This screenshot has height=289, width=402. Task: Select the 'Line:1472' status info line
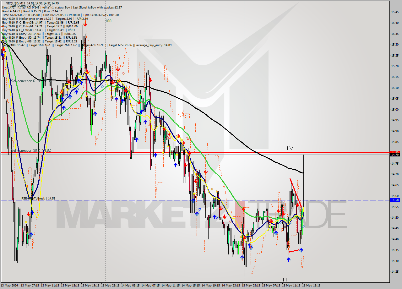click(x=62, y=7)
